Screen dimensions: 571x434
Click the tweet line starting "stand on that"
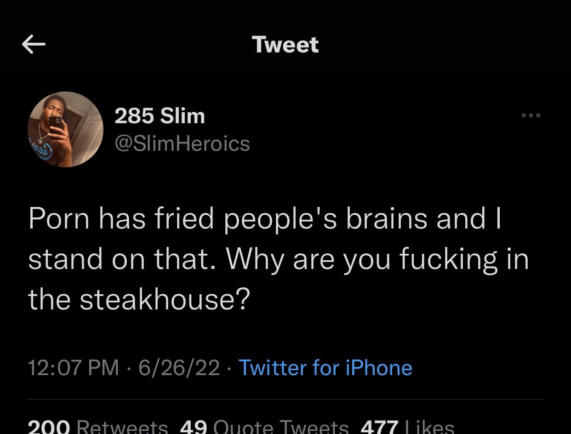point(278,259)
